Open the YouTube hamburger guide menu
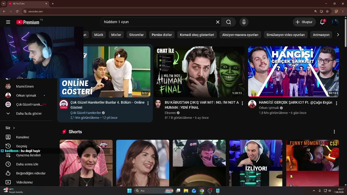 click(8, 22)
